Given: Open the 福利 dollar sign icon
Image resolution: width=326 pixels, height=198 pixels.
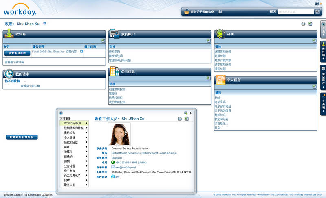Looking at the screenshot, I should 220,34.
